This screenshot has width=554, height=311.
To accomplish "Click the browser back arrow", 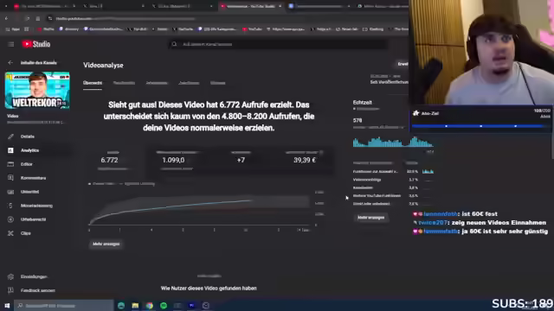I will click(7, 18).
